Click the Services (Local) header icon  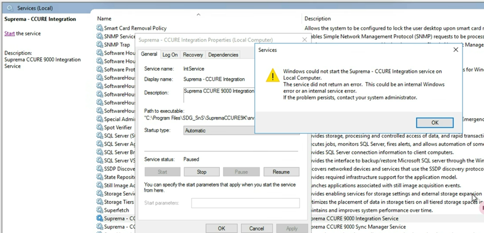[10, 8]
